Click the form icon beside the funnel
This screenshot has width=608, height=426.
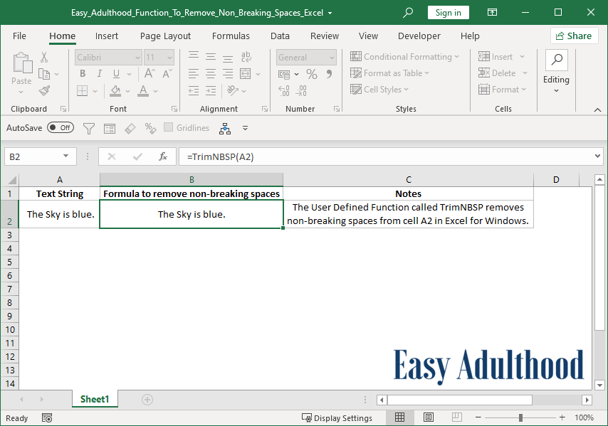point(110,128)
